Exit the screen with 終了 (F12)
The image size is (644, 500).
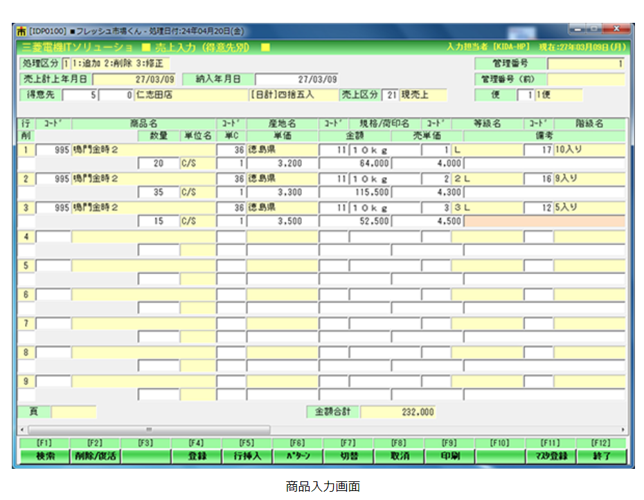(x=601, y=456)
